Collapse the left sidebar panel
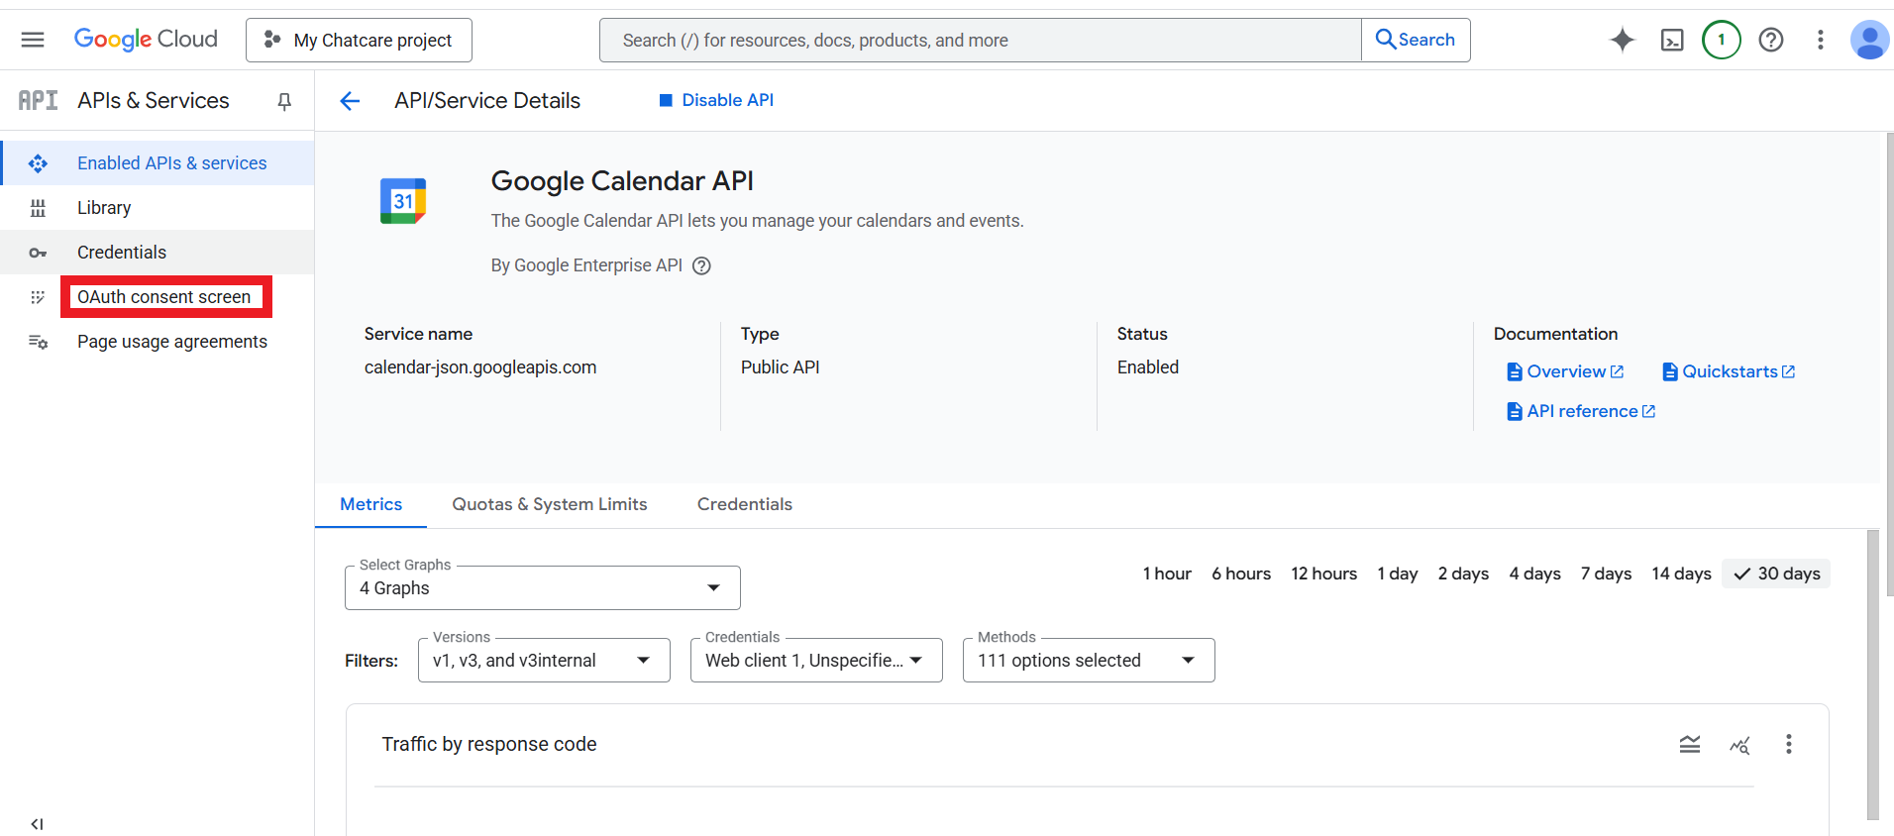The image size is (1894, 836). [x=37, y=824]
